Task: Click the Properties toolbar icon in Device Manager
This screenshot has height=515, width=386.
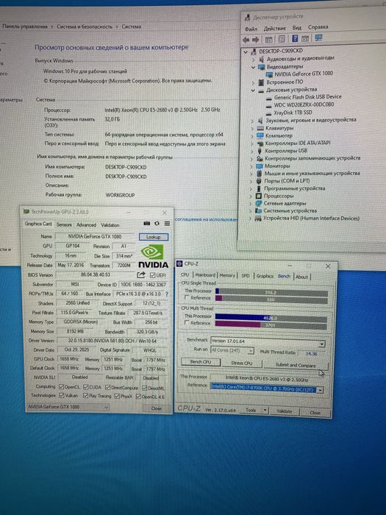Action: (x=282, y=39)
